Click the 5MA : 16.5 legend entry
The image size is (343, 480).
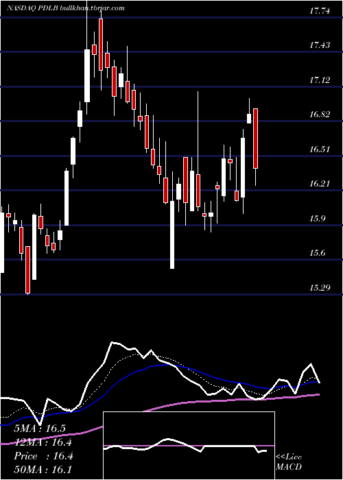[x=40, y=429]
